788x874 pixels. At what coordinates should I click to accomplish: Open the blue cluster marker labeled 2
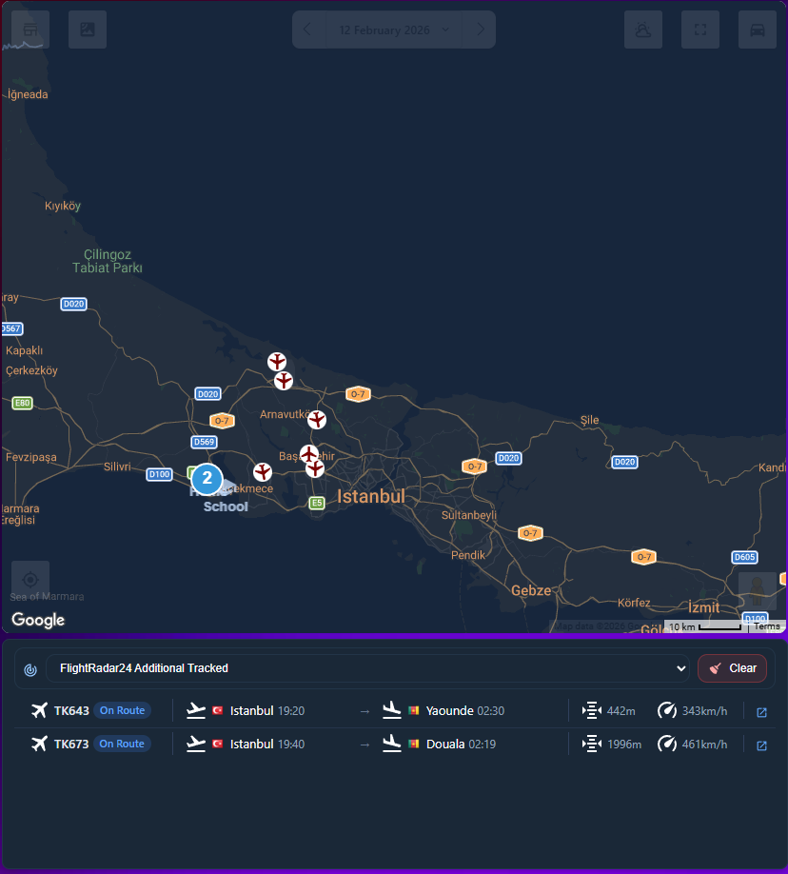pos(207,478)
